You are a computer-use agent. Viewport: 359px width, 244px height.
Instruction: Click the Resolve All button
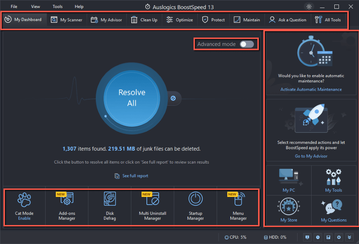pyautogui.click(x=132, y=98)
